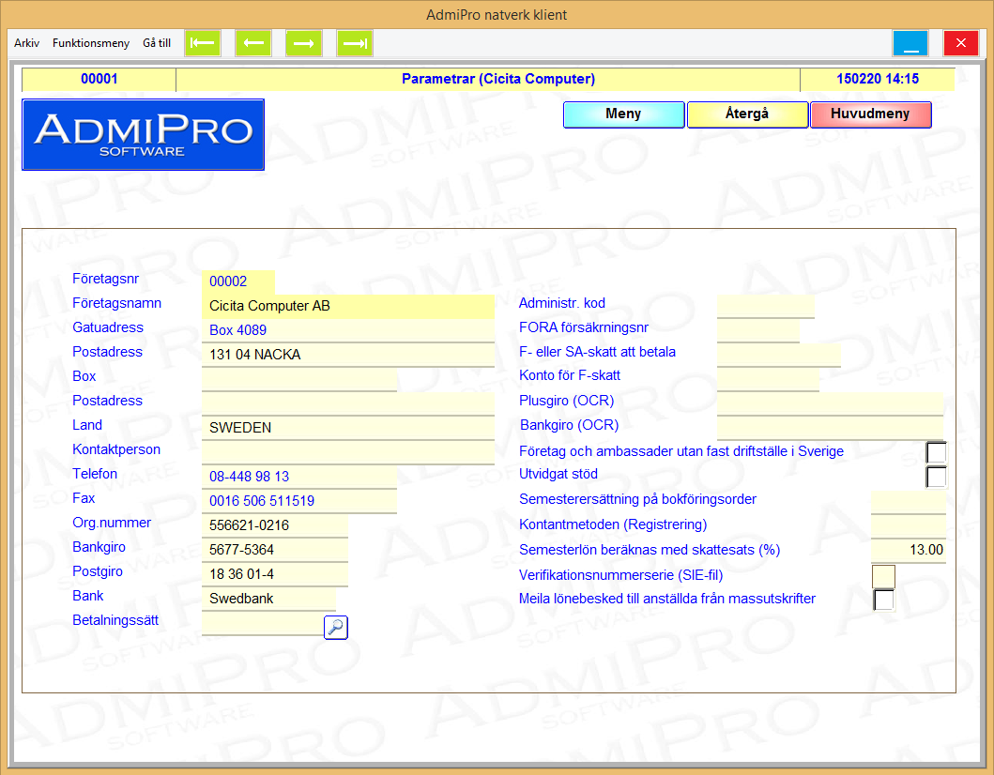Go to next record using green right arrow
Viewport: 994px width, 775px height.
tap(304, 43)
